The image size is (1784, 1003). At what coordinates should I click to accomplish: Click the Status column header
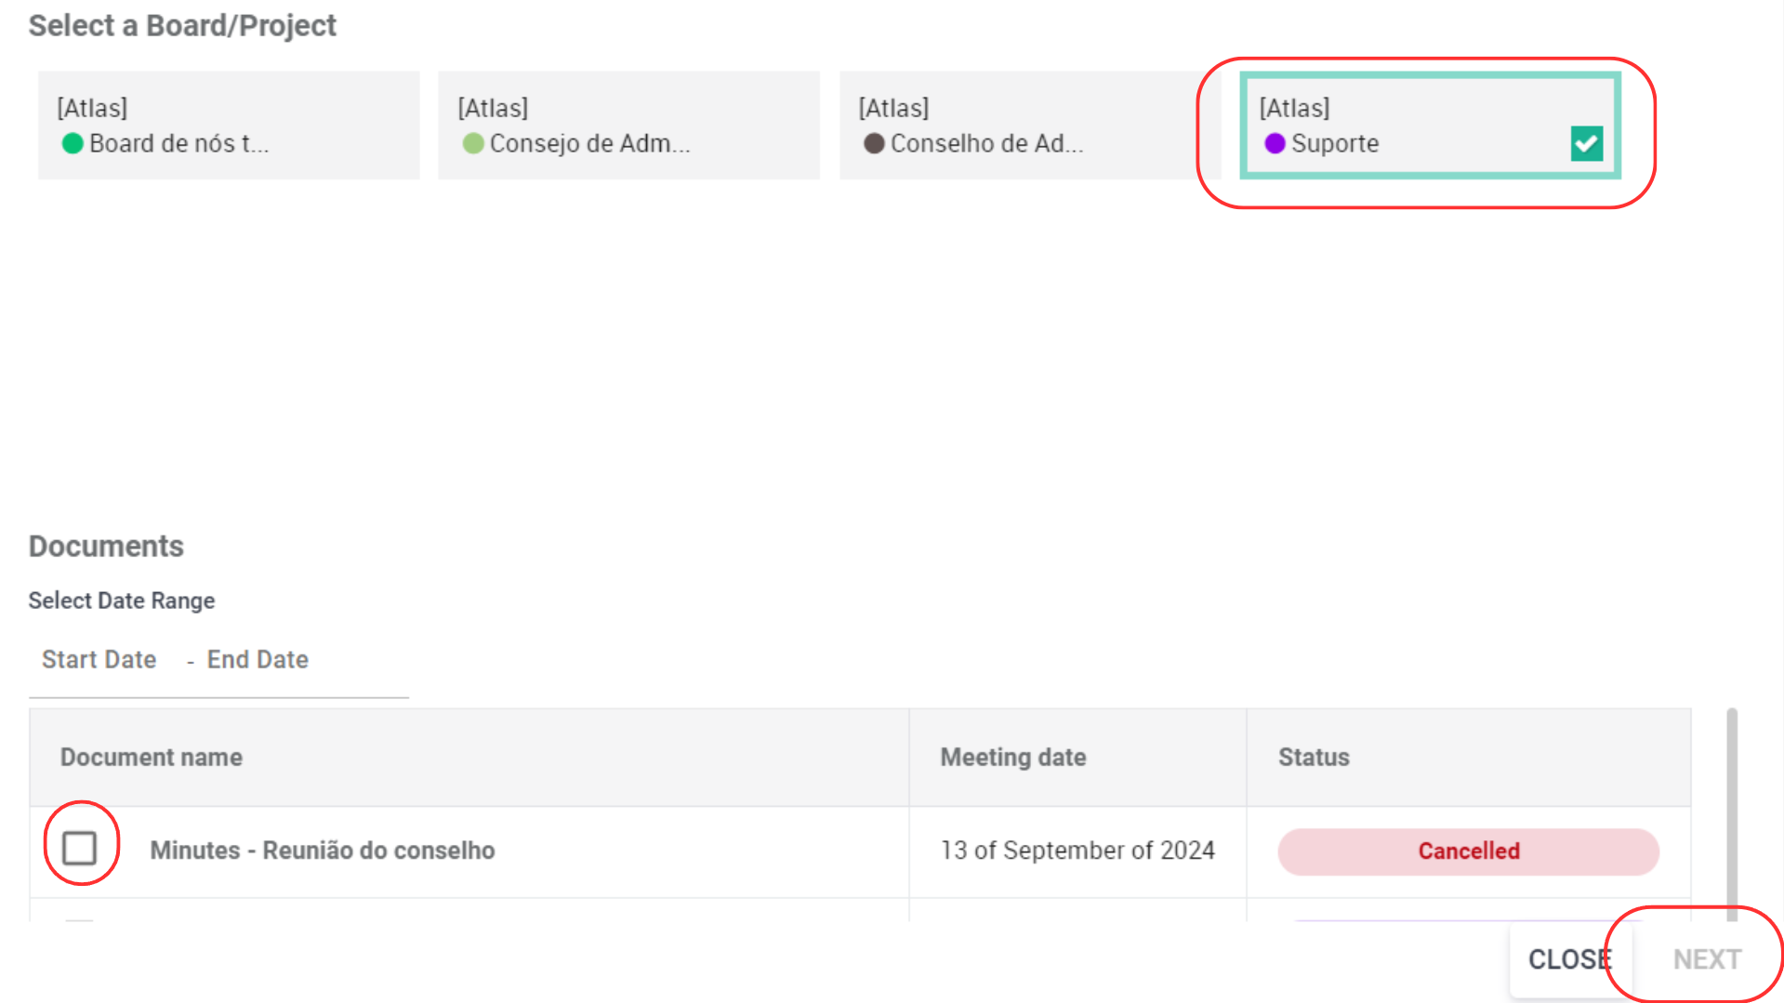coord(1314,758)
